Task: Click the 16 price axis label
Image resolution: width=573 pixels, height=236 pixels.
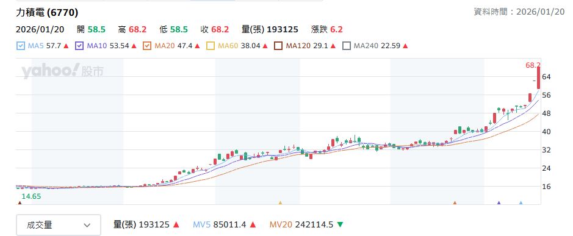Action: 547,187
